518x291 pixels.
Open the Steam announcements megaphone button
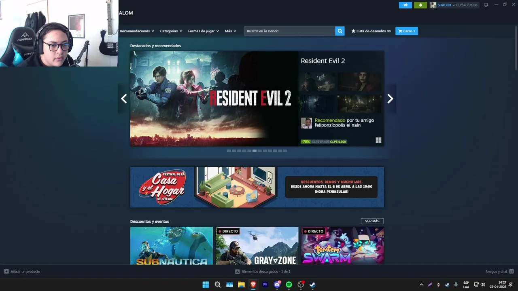(405, 5)
